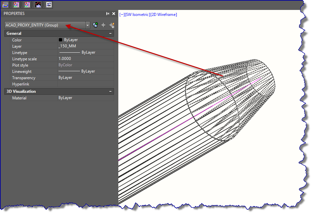Close the Properties palette
The width and height of the screenshot is (311, 213).
click(114, 14)
